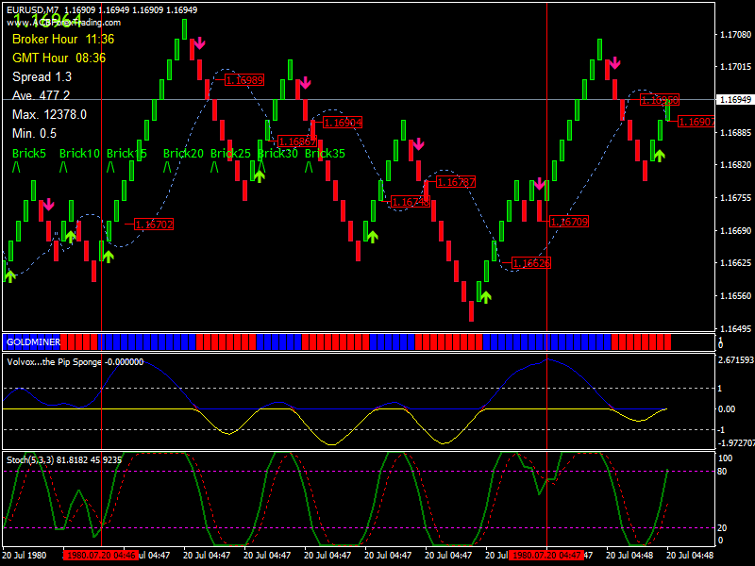Click the right red-highlighted time marker on time axis

click(546, 556)
